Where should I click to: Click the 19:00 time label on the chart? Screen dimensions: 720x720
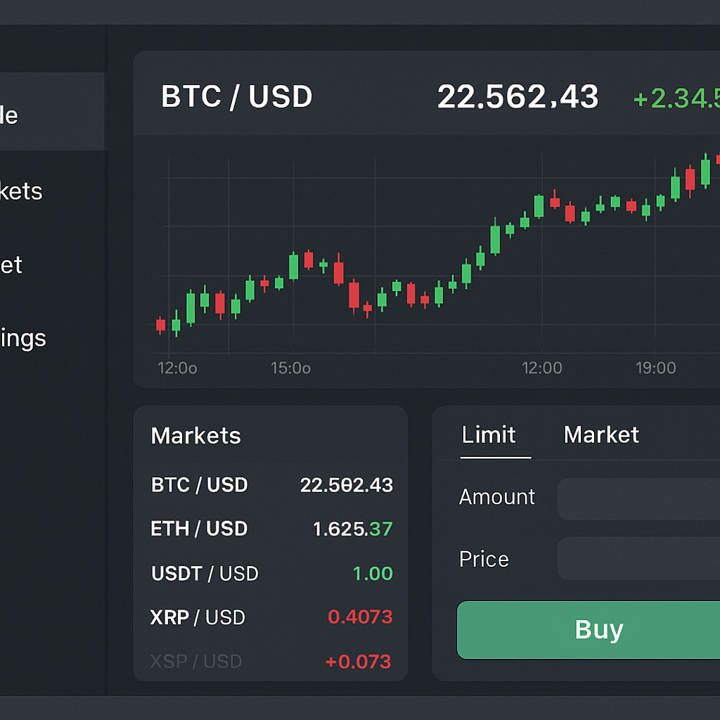[655, 368]
